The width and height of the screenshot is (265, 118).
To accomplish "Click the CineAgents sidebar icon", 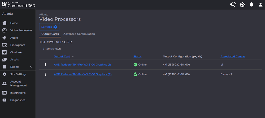I will (5, 45).
